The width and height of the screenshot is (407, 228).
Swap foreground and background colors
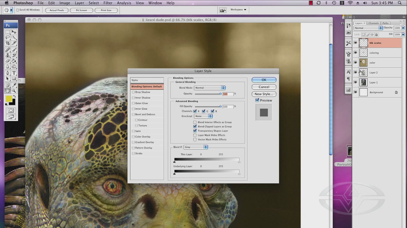coord(14,96)
